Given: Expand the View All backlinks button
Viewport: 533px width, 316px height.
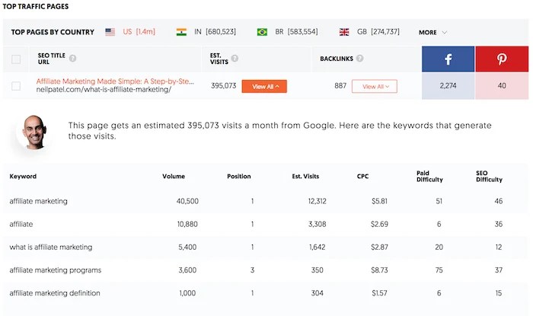Looking at the screenshot, I should point(374,87).
